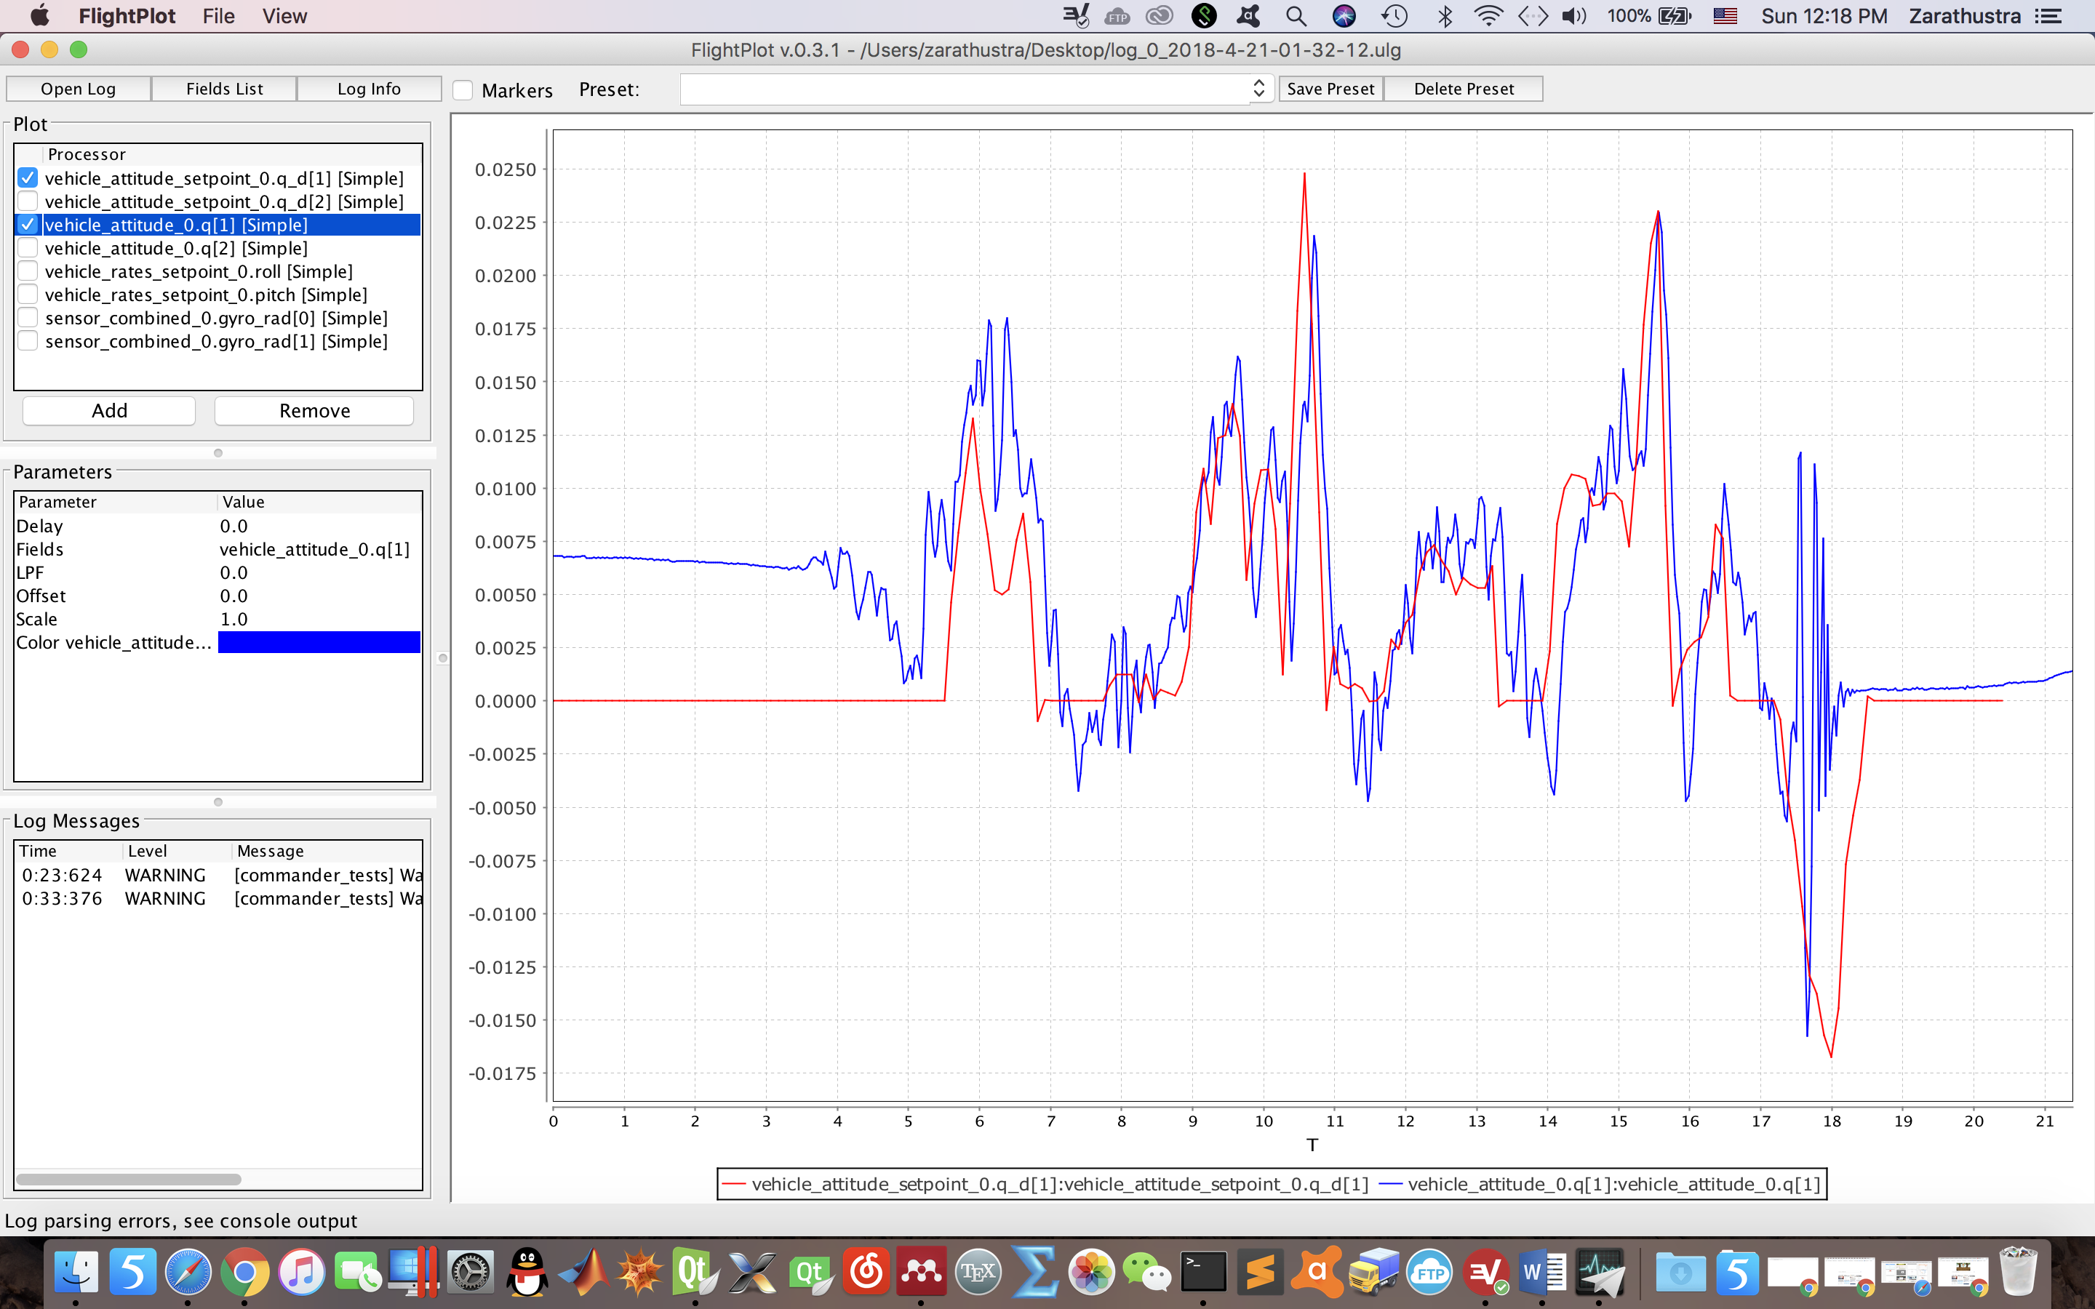Screen dimensions: 2095x1309
Task: Click the Wi-Fi icon in the menu bar
Action: click(x=1489, y=15)
